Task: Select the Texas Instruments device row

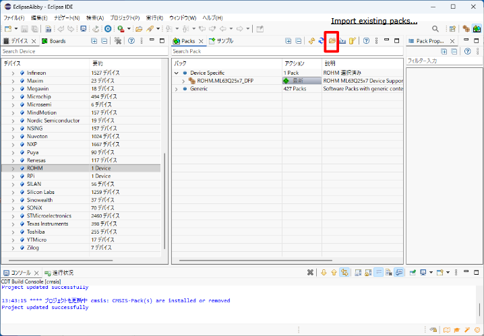Action: [x=81, y=224]
